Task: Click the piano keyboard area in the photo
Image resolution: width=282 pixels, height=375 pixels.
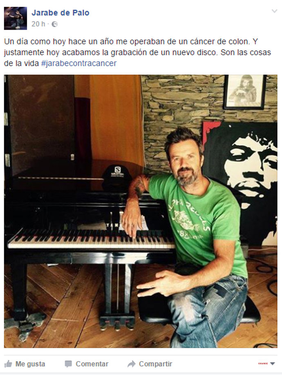Action: [x=91, y=239]
